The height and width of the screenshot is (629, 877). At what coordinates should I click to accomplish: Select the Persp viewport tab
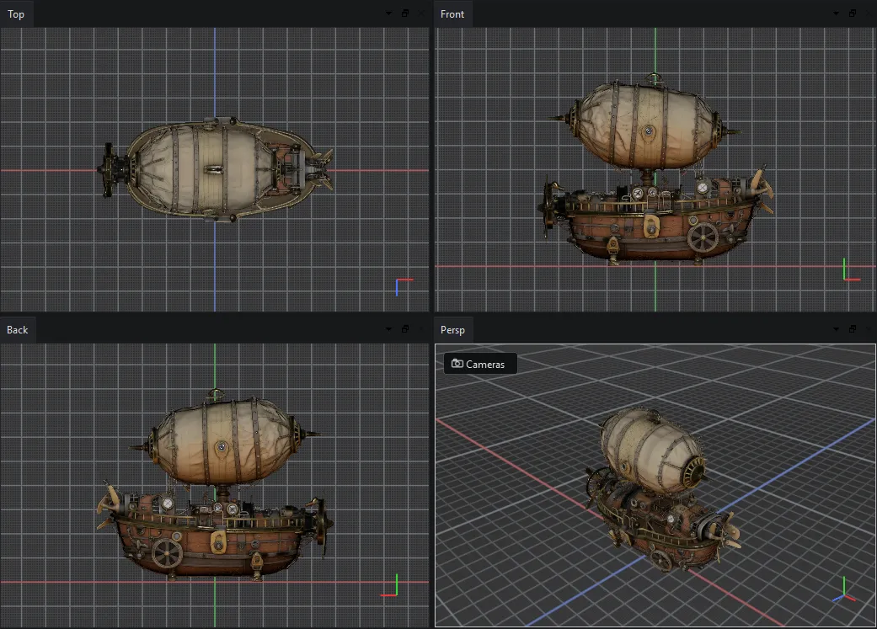click(x=452, y=330)
